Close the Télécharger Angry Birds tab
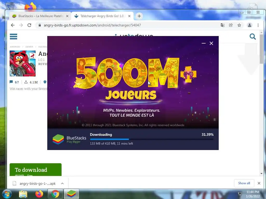The image size is (266, 199). coord(129,16)
